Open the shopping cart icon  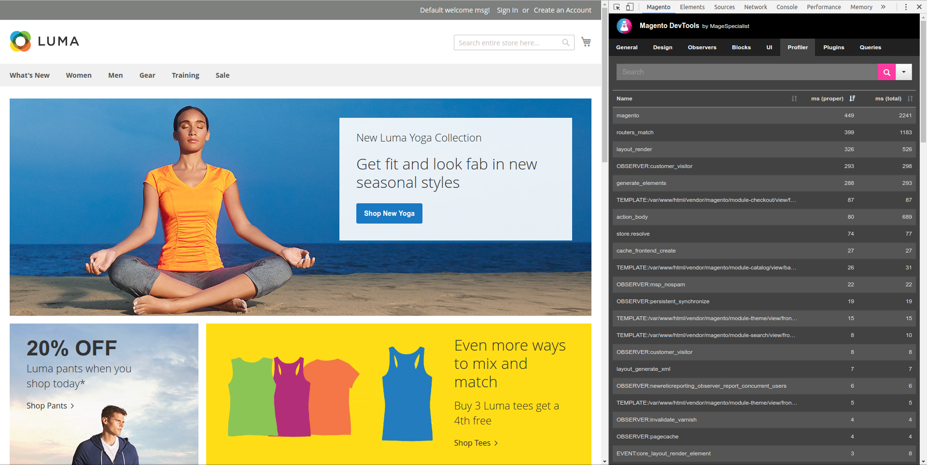click(x=586, y=42)
